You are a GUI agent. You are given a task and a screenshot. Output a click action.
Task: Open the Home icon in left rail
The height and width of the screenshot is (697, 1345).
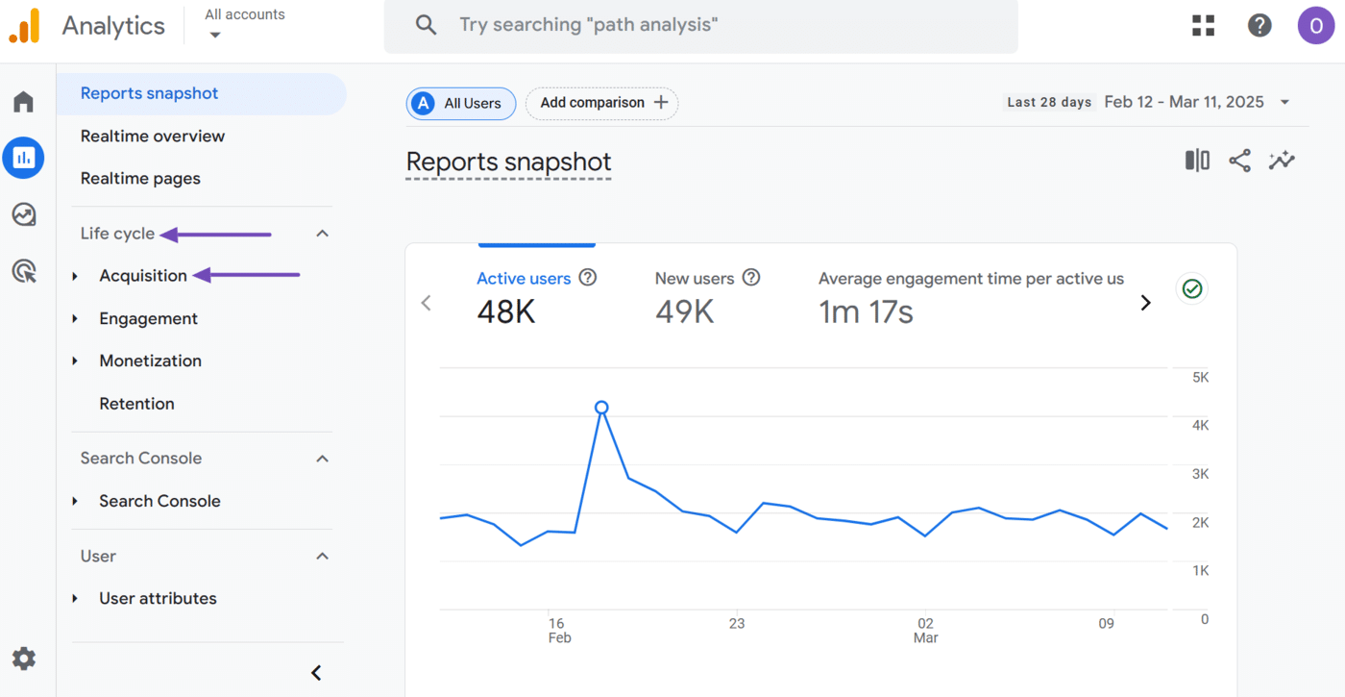23,102
